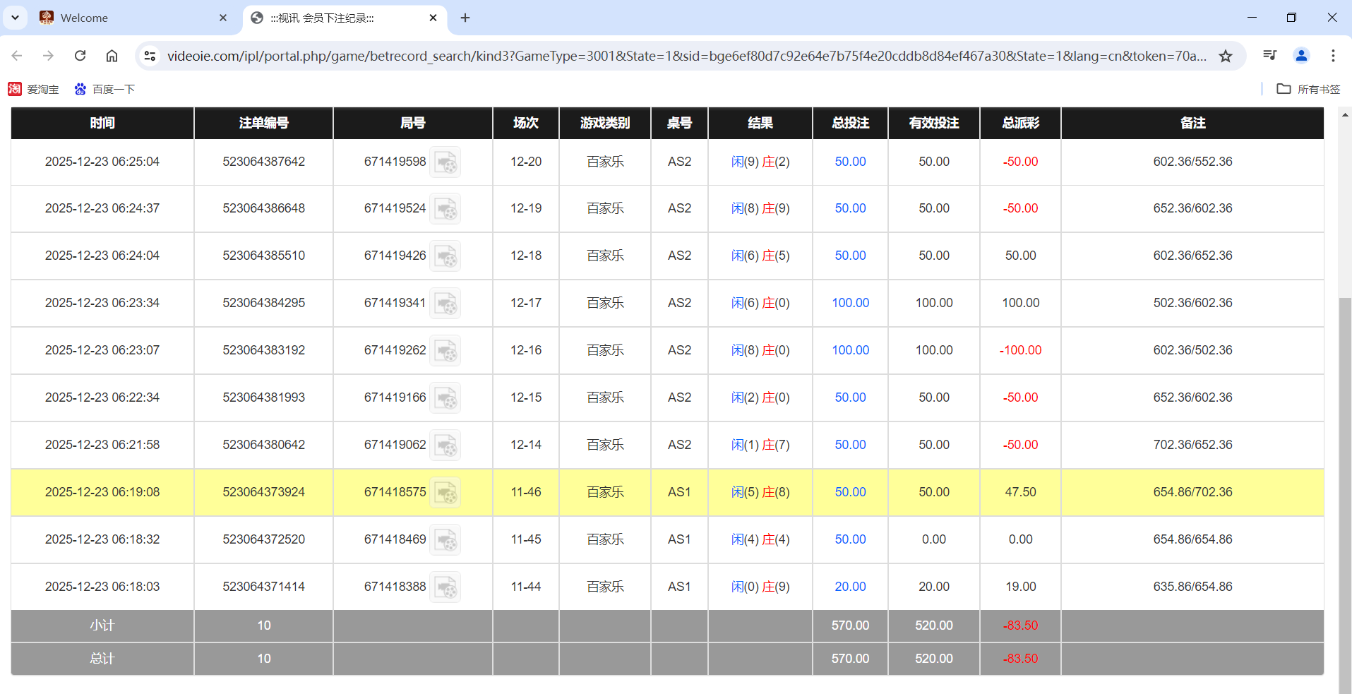The height and width of the screenshot is (694, 1352).
Task: Click the video replay icon for round 671418388
Action: [445, 587]
